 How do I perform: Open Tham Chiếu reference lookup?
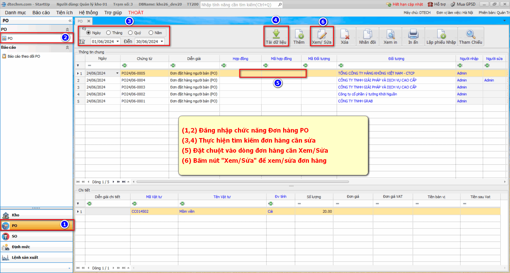470,34
